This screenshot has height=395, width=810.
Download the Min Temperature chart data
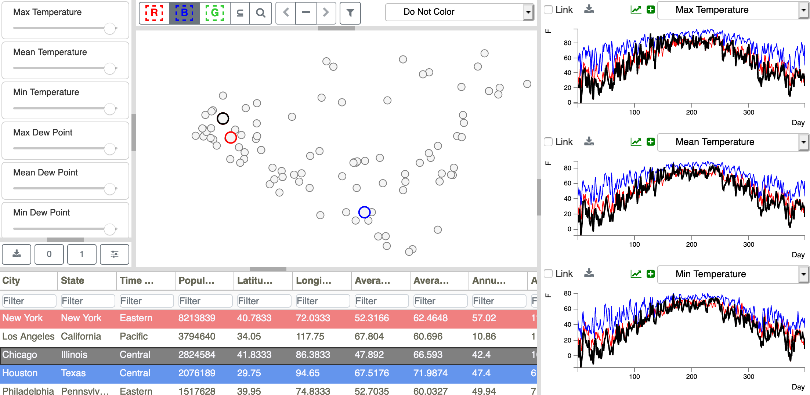(x=589, y=273)
